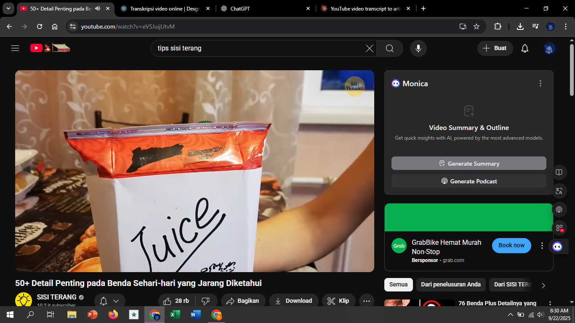
Task: Select Dari penelusuran Anda chip
Action: click(451, 285)
